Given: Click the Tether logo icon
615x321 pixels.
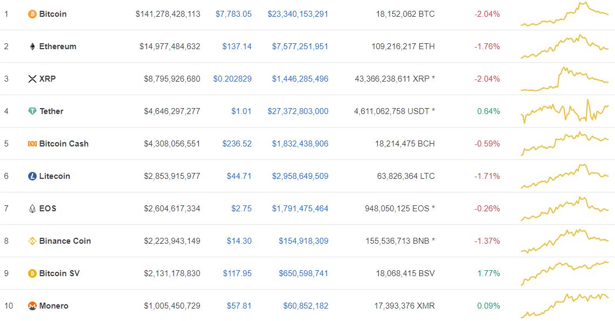Looking at the screenshot, I should (x=32, y=111).
